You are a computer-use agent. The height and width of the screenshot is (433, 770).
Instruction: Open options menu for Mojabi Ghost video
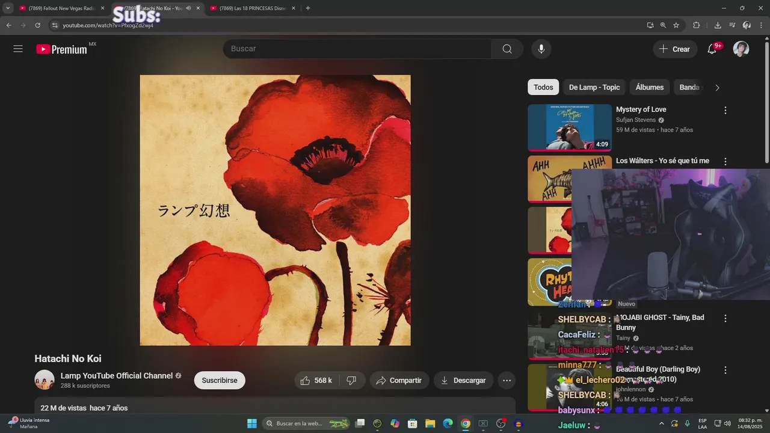point(725,318)
